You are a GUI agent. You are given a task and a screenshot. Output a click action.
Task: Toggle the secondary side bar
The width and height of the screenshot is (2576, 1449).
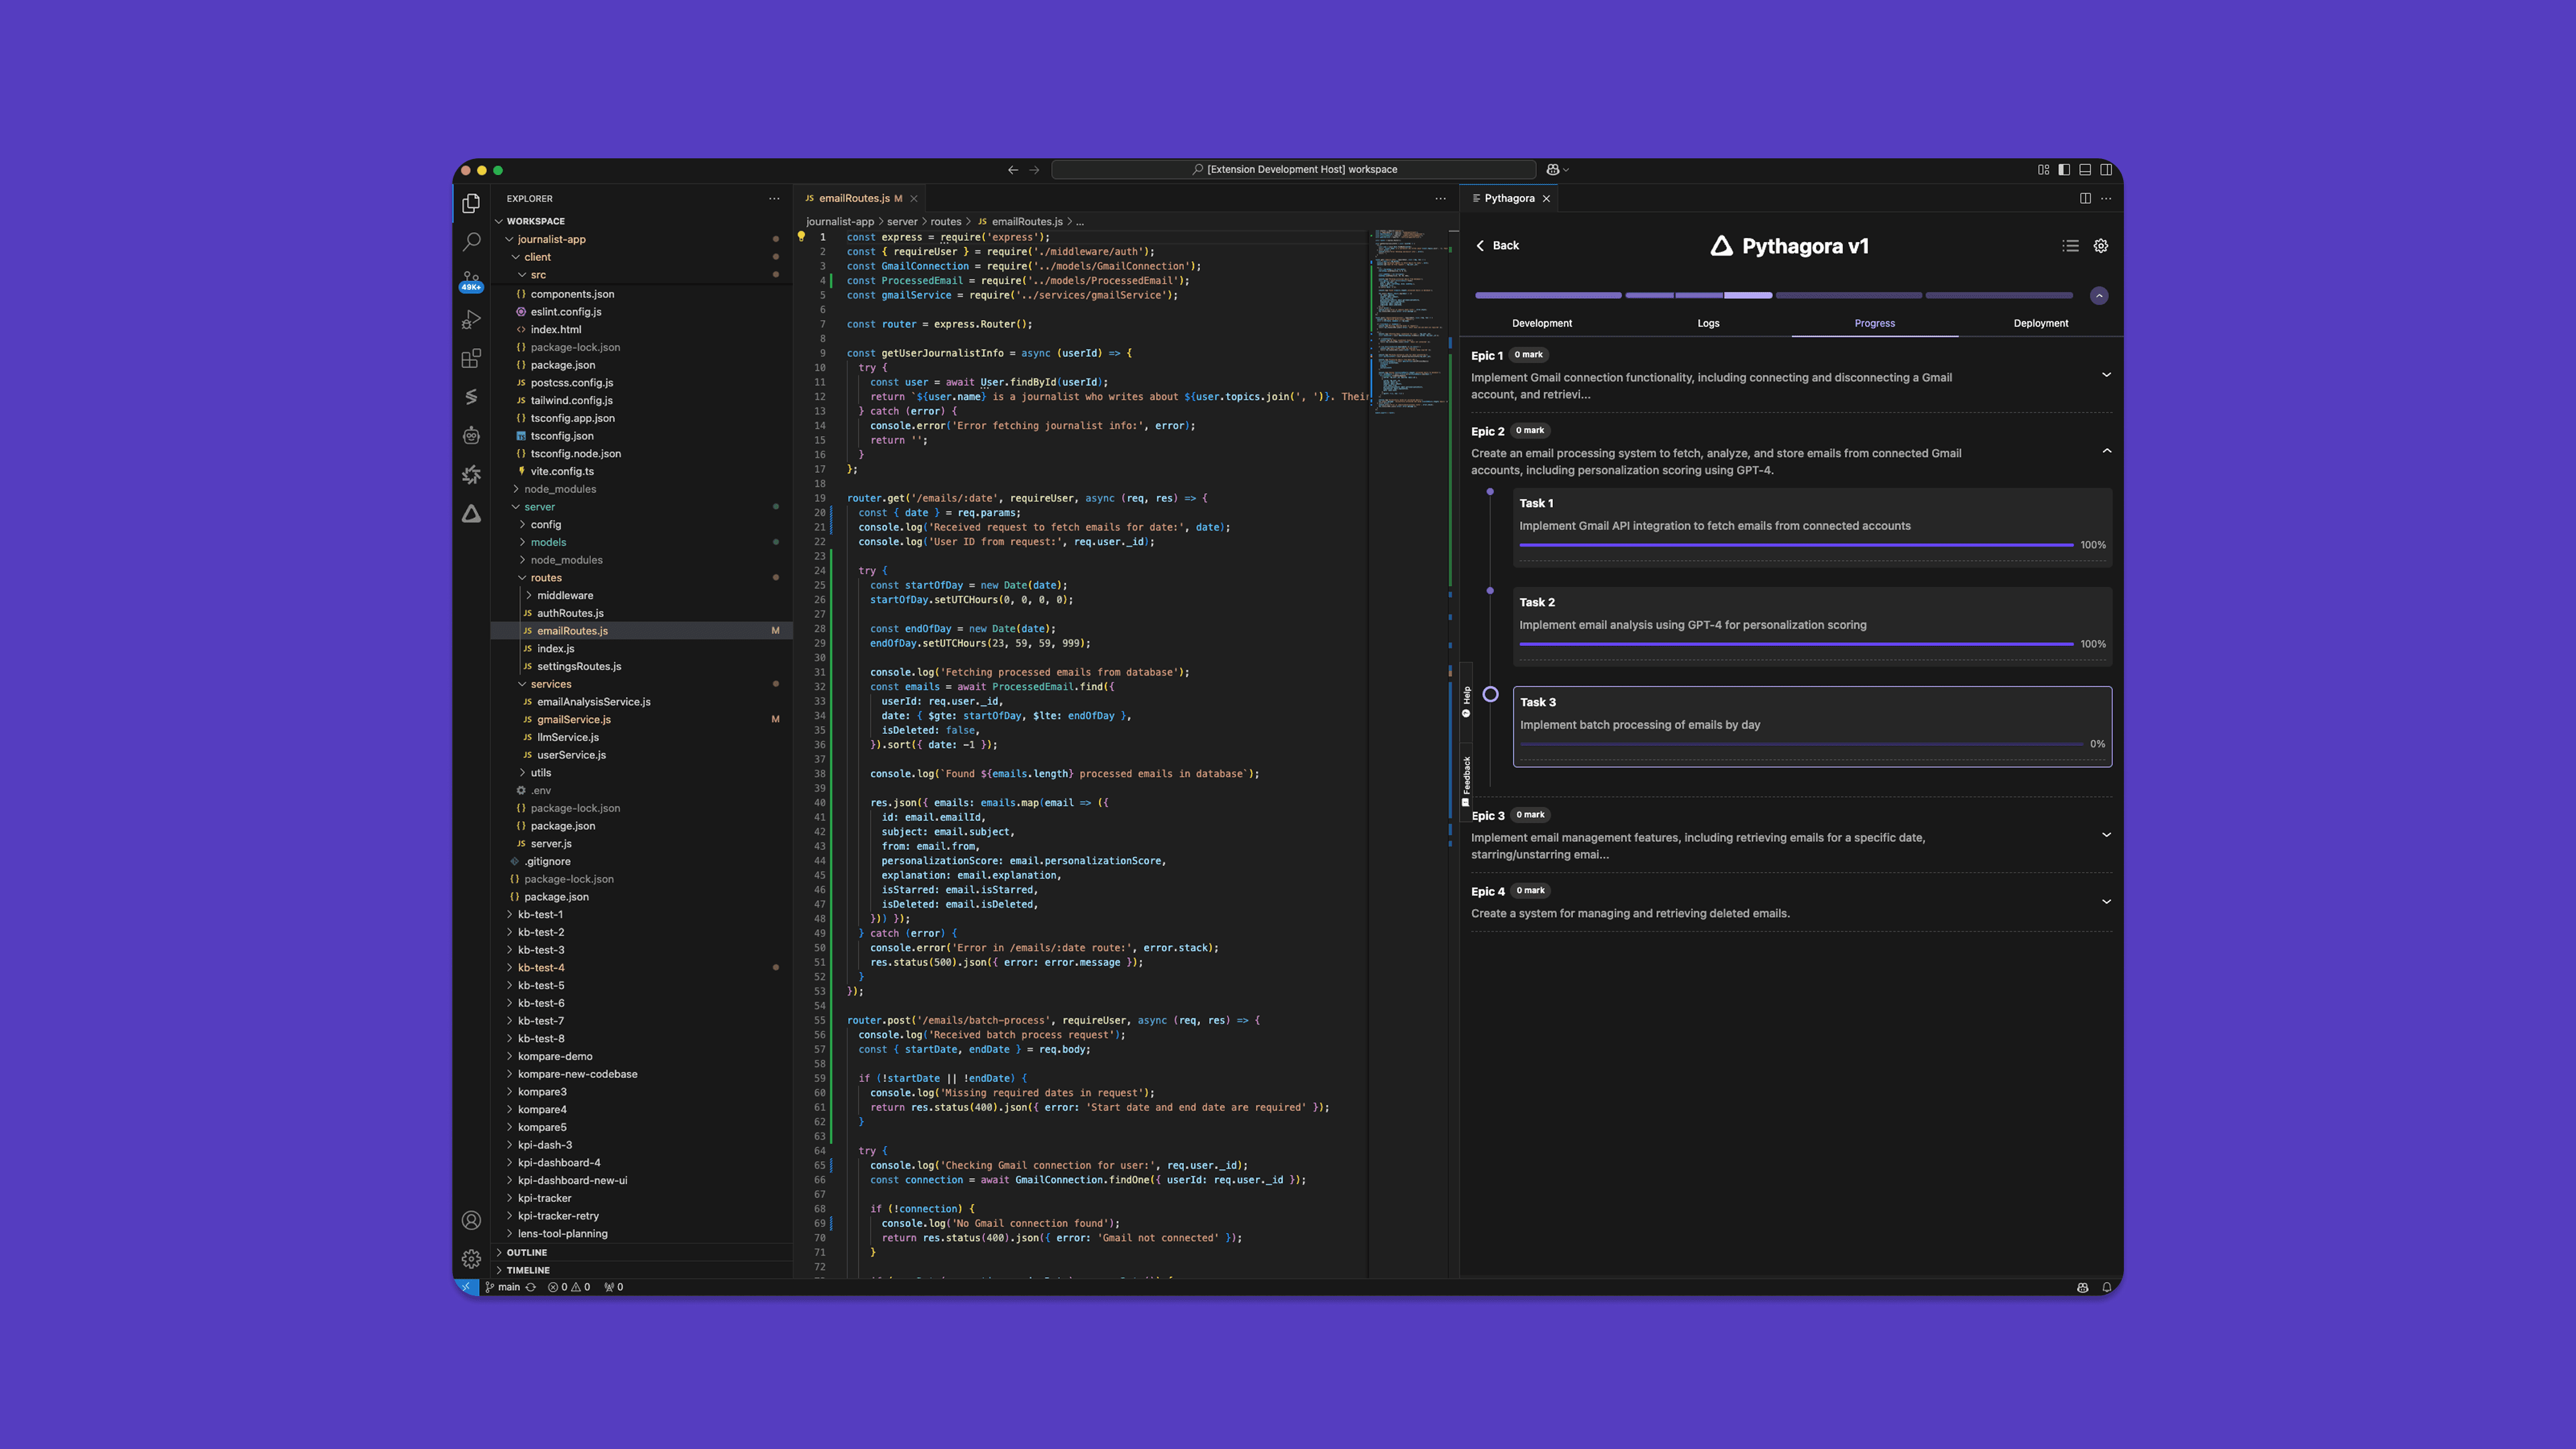pyautogui.click(x=2106, y=170)
